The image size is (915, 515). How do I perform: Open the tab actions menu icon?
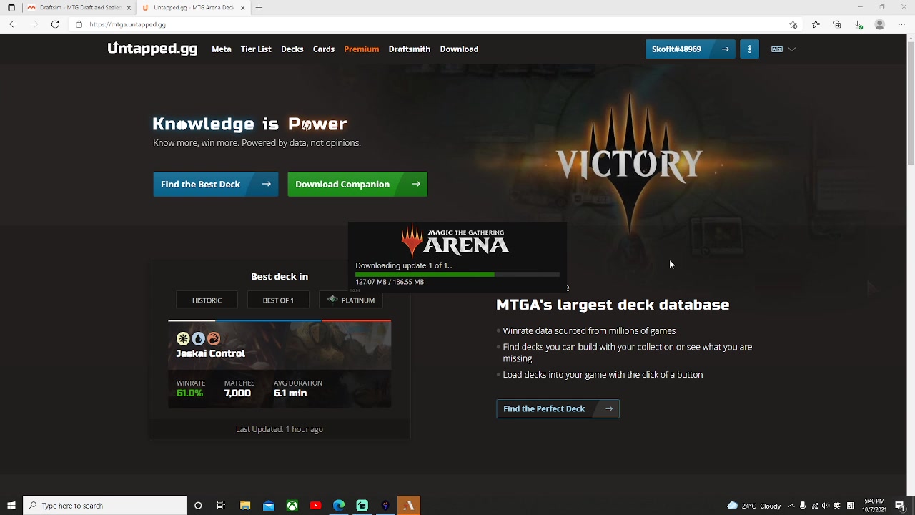(x=11, y=8)
